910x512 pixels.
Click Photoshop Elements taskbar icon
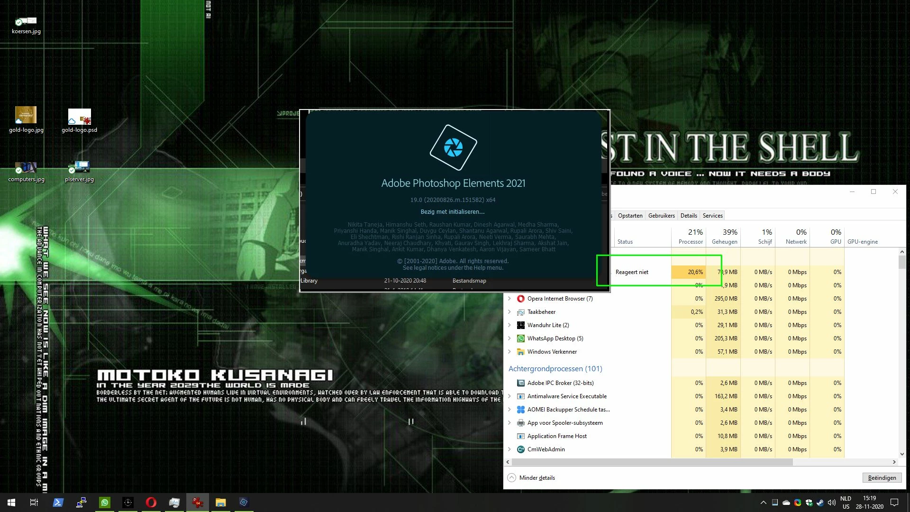pyautogui.click(x=244, y=503)
